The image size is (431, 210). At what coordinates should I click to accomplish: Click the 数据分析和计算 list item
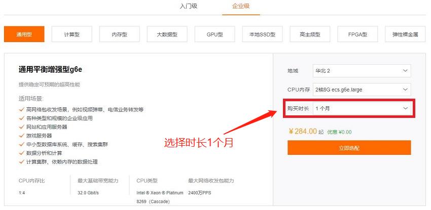click(44, 153)
